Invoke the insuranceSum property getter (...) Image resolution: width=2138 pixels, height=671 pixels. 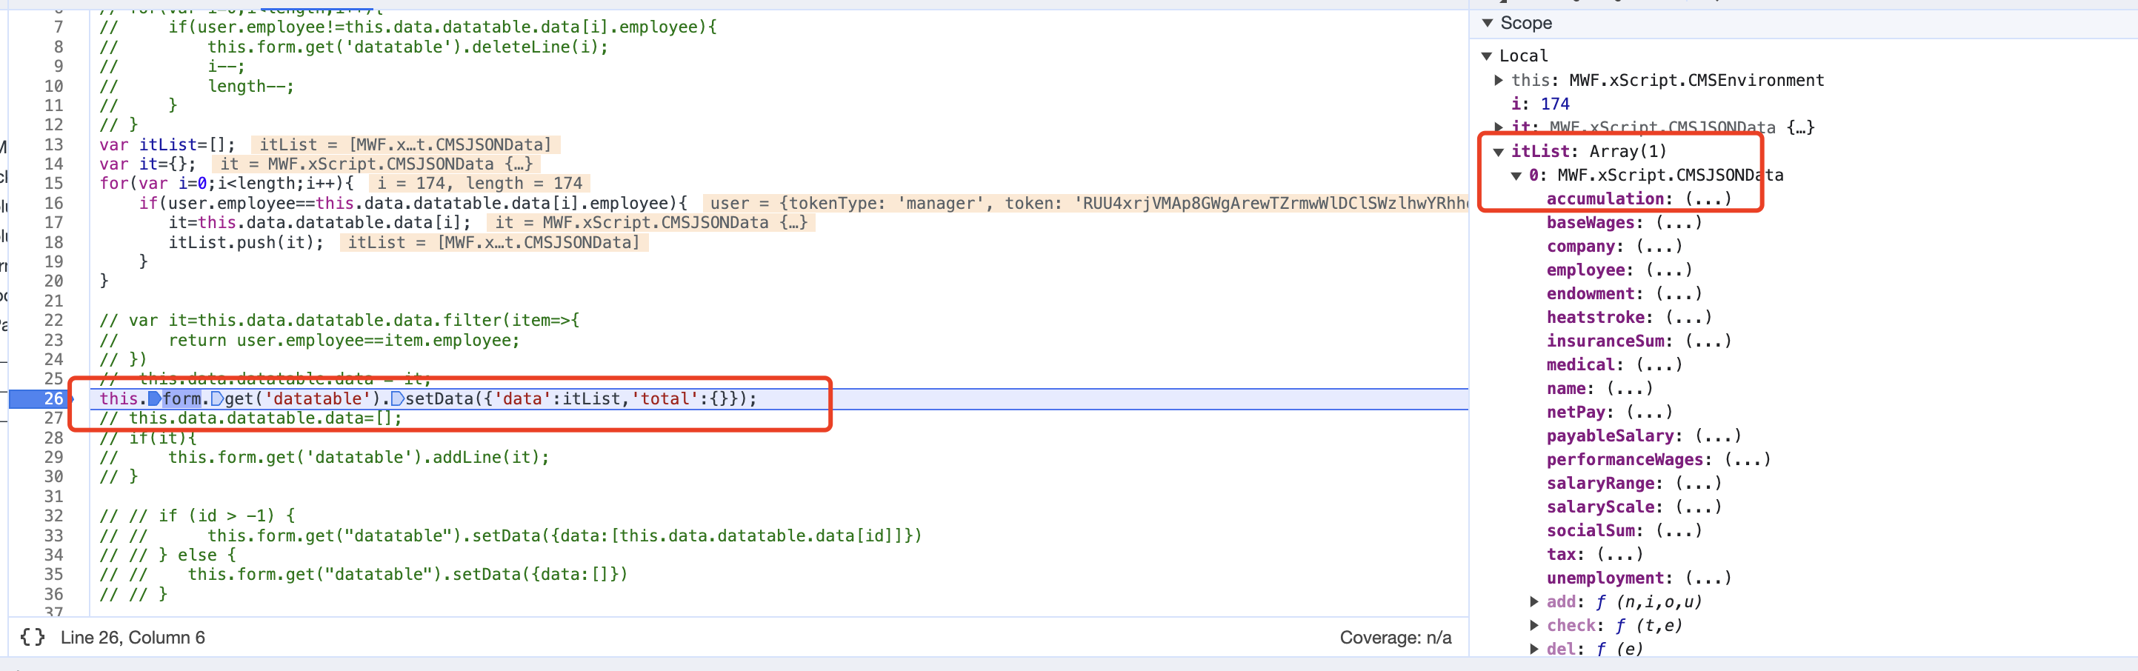[1708, 341]
